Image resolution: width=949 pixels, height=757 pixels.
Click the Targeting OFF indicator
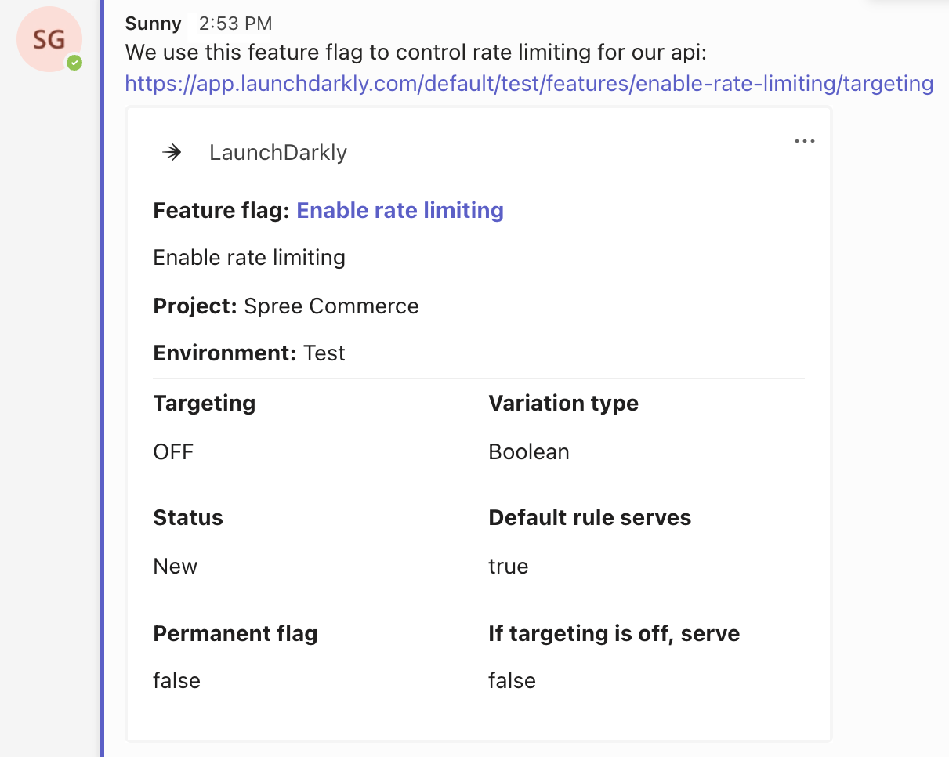(x=172, y=451)
